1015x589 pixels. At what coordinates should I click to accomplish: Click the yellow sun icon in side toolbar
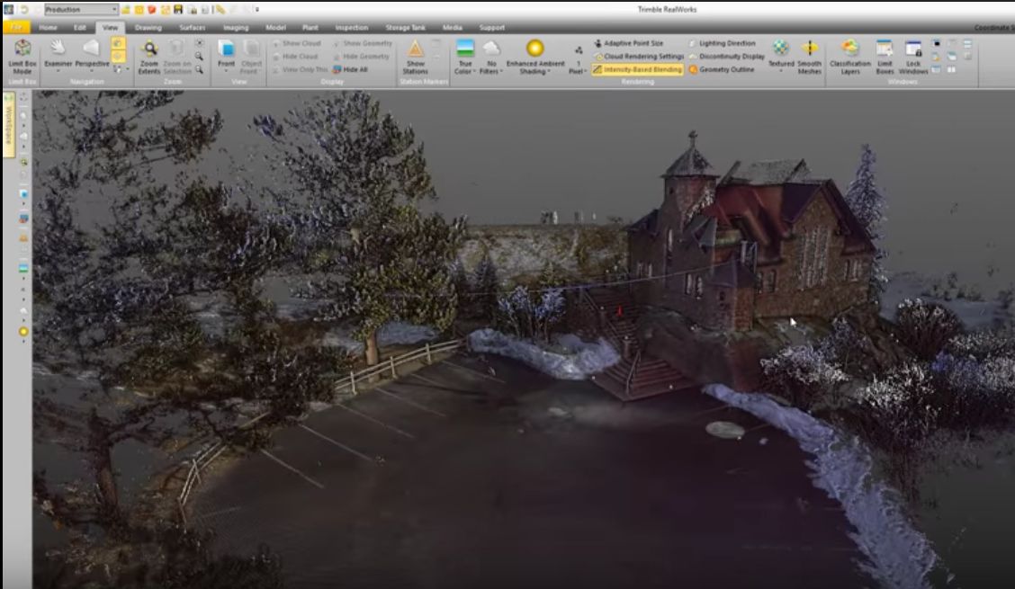[x=23, y=332]
